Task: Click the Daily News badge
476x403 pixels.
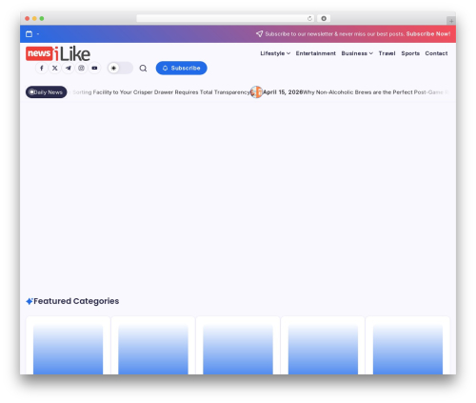Action: 47,92
